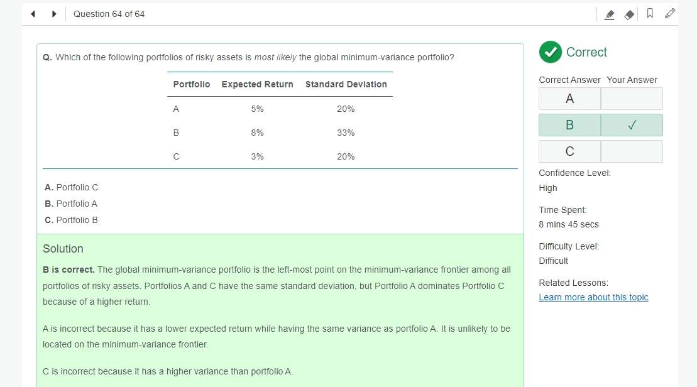
Task: Select the highlighter tool icon
Action: pos(610,14)
